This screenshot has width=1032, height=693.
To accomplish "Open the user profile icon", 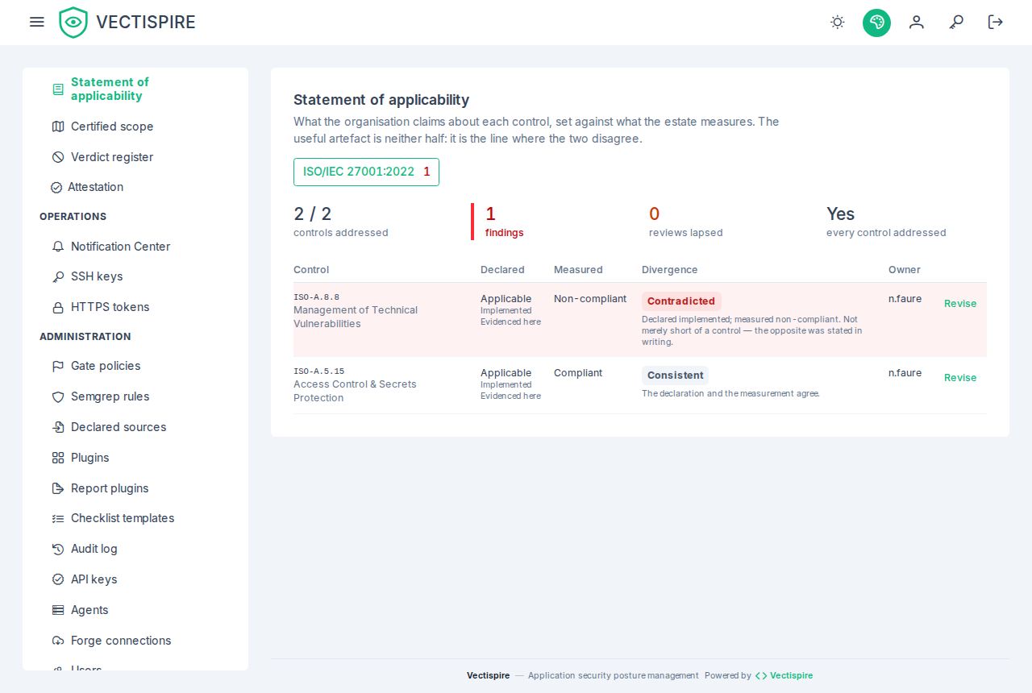I will (x=917, y=23).
